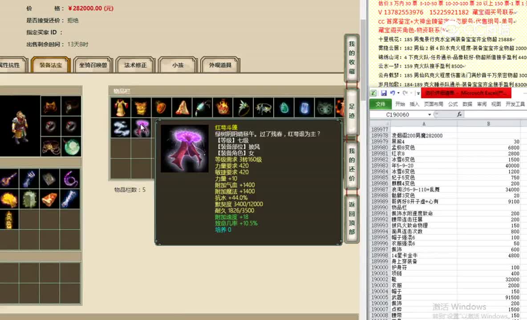The width and height of the screenshot is (527, 320).
Task: Select the golden pagoda treasure icon
Action: click(9, 220)
